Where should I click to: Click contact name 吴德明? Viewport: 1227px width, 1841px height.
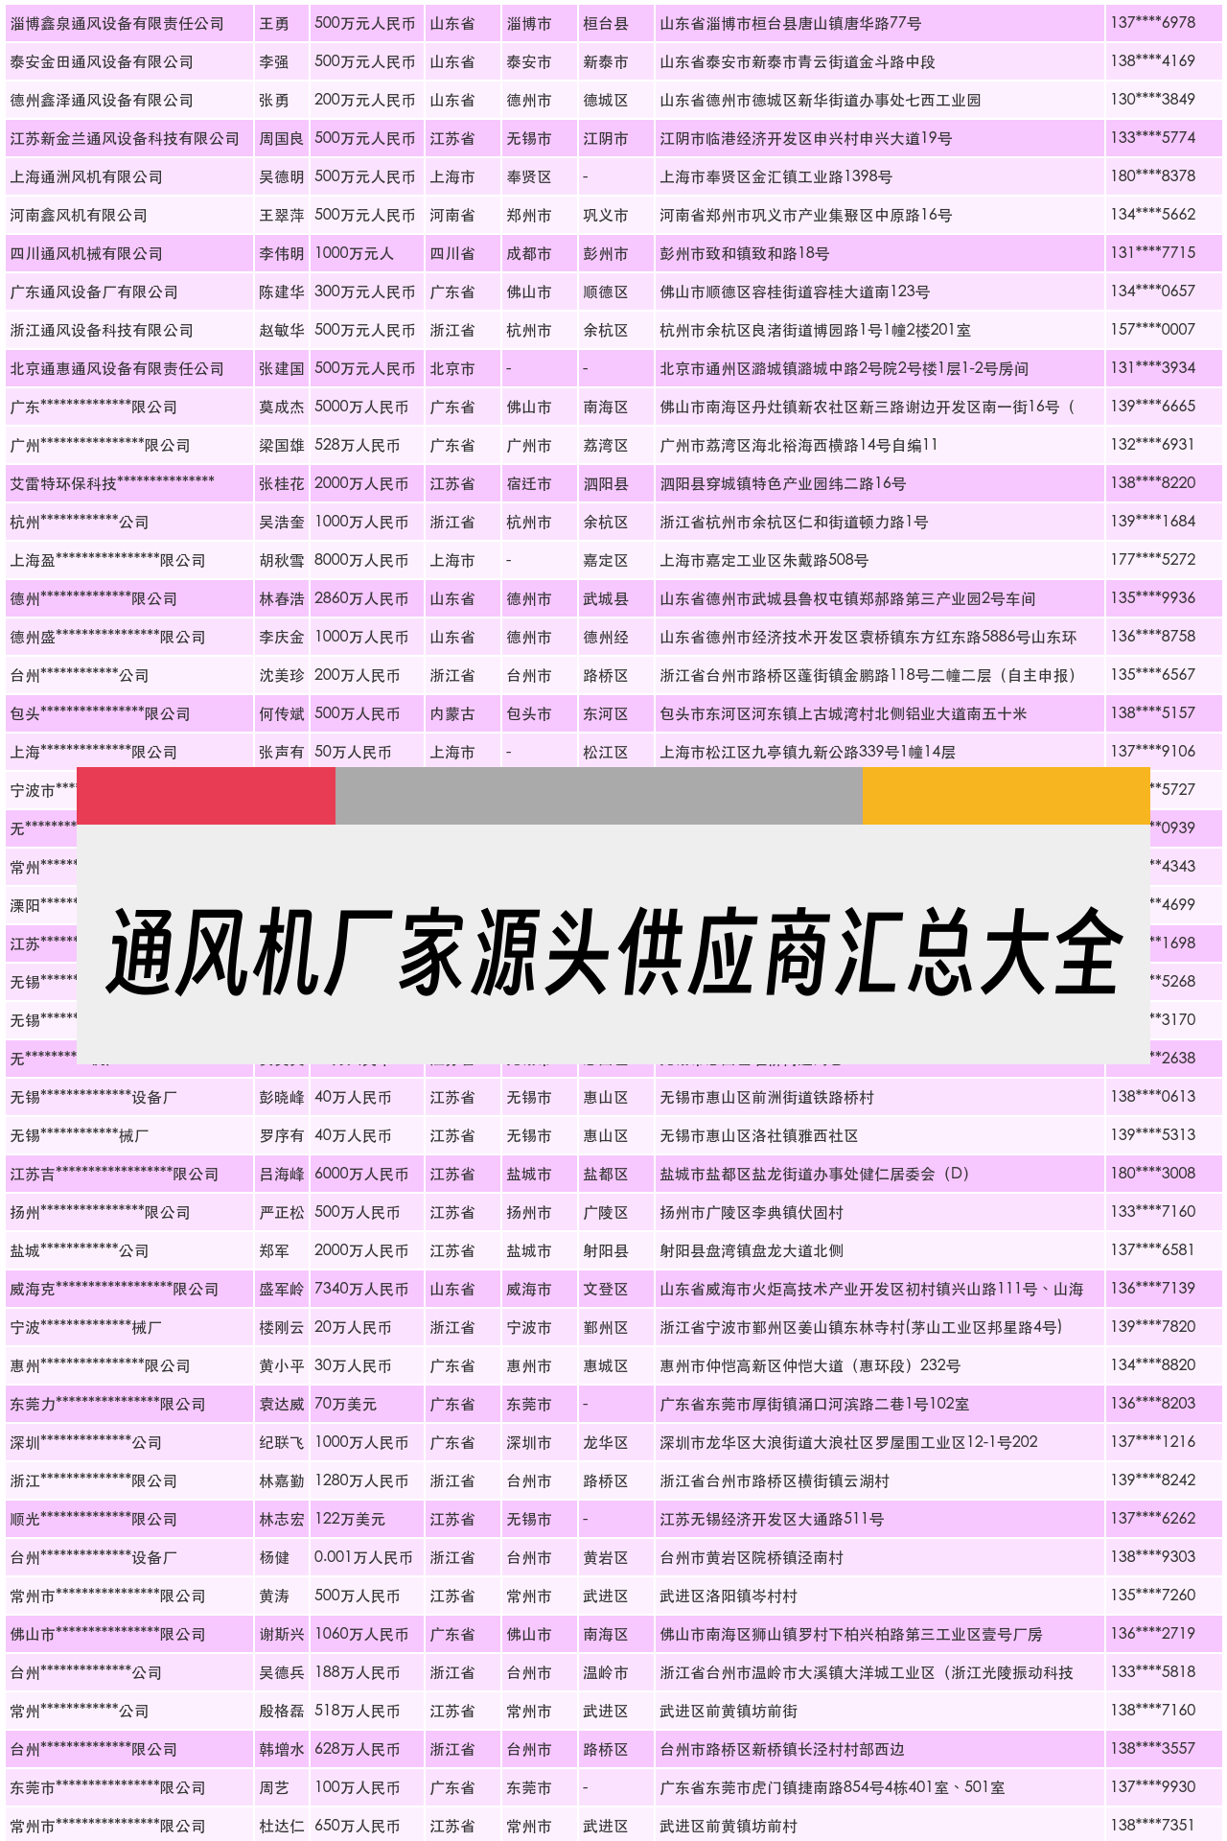[282, 176]
